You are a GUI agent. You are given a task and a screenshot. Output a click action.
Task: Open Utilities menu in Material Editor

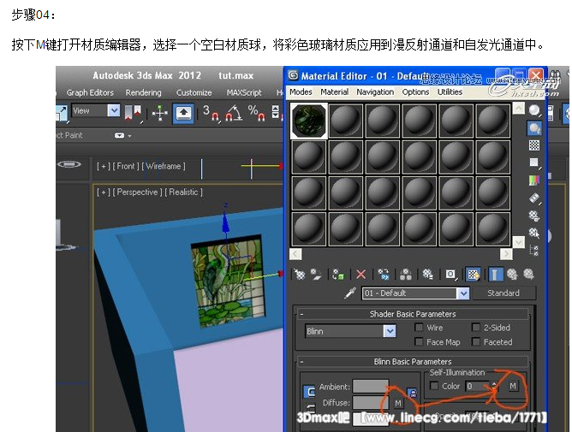(x=450, y=92)
